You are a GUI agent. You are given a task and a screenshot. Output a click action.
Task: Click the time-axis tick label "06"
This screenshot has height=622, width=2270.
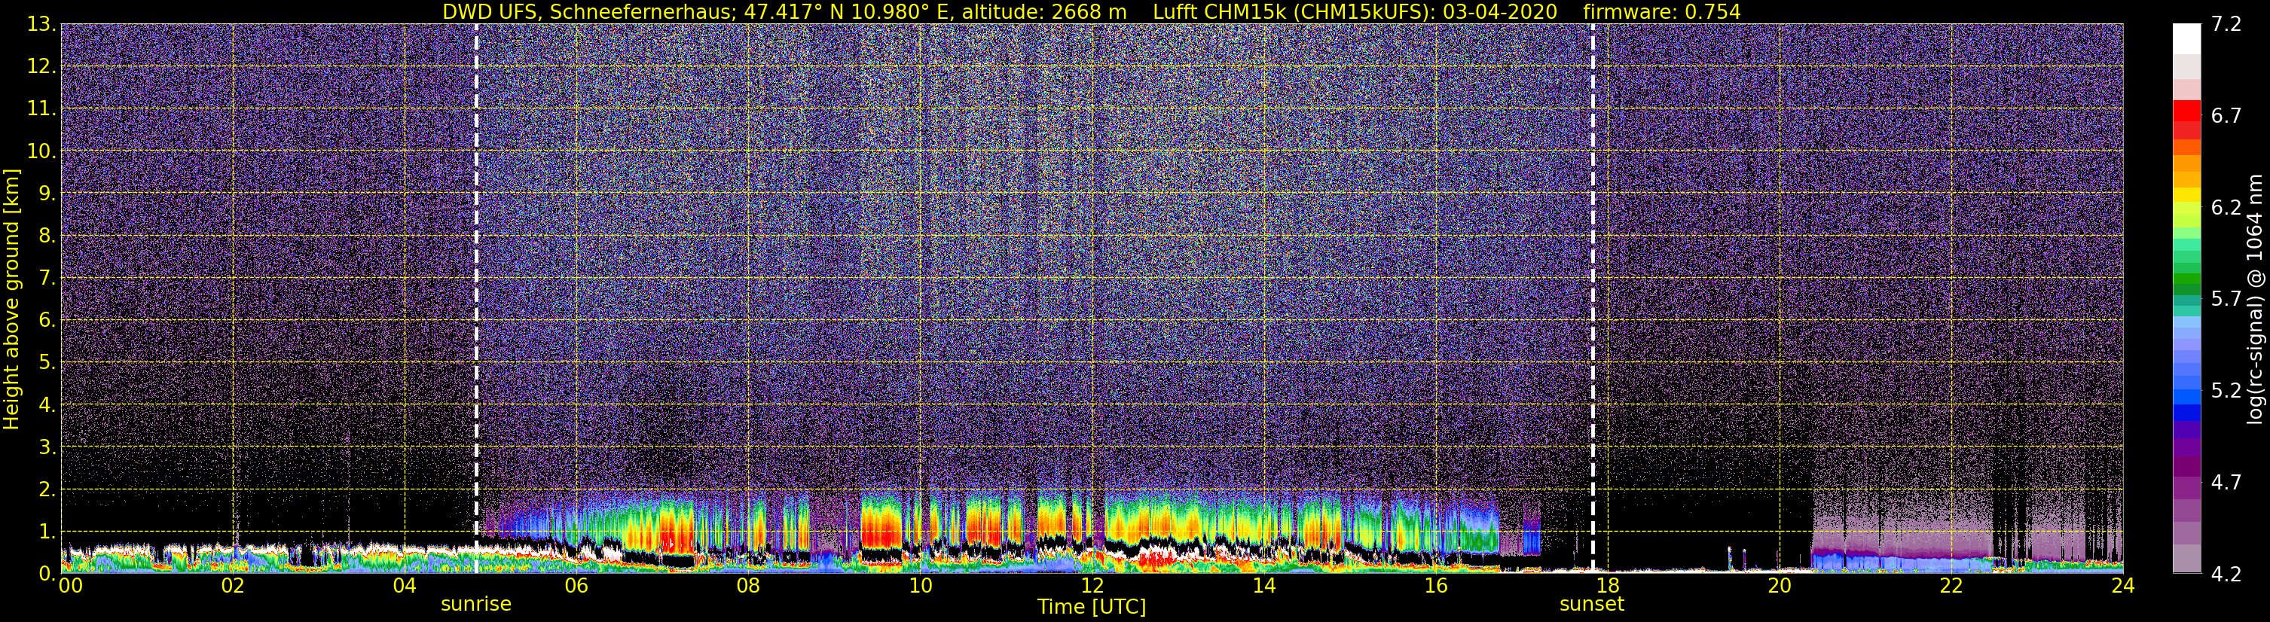(576, 587)
